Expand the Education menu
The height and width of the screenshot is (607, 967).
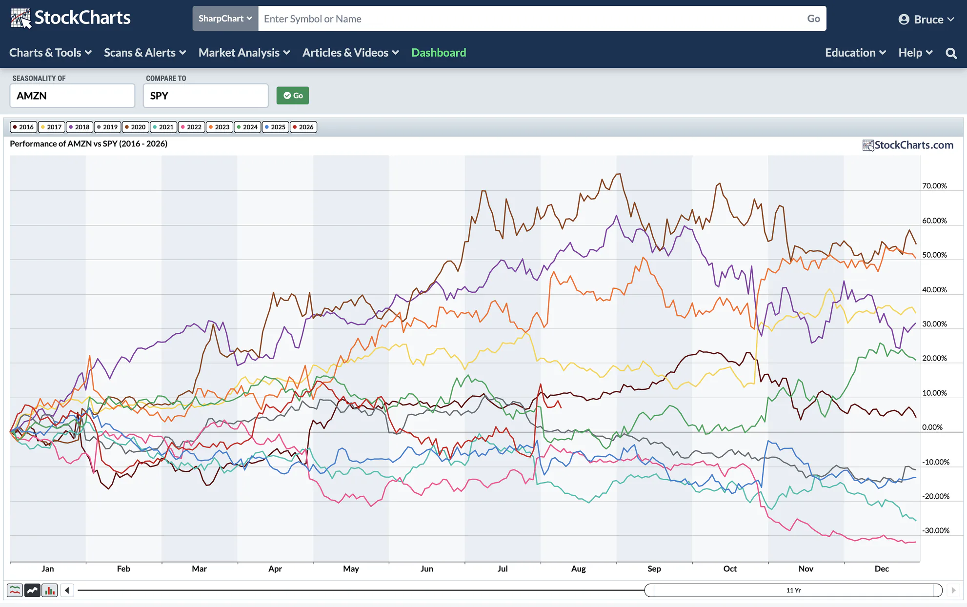(x=855, y=53)
